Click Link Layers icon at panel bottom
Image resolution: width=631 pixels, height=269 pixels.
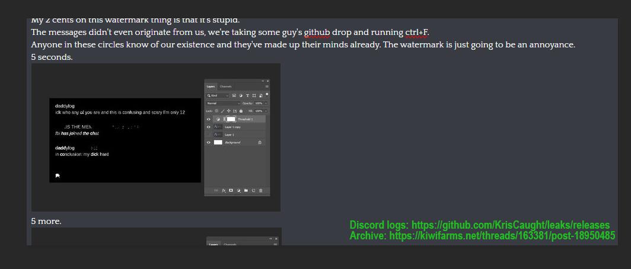[216, 191]
